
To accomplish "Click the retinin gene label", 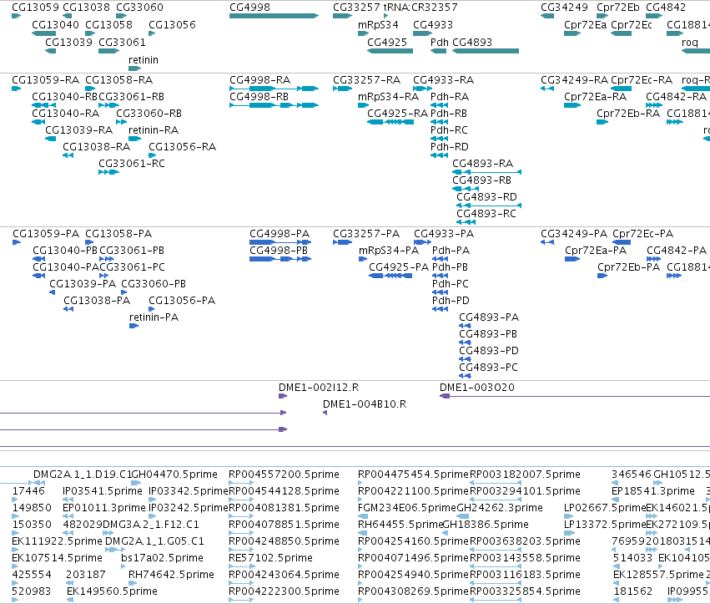I will coord(144,60).
